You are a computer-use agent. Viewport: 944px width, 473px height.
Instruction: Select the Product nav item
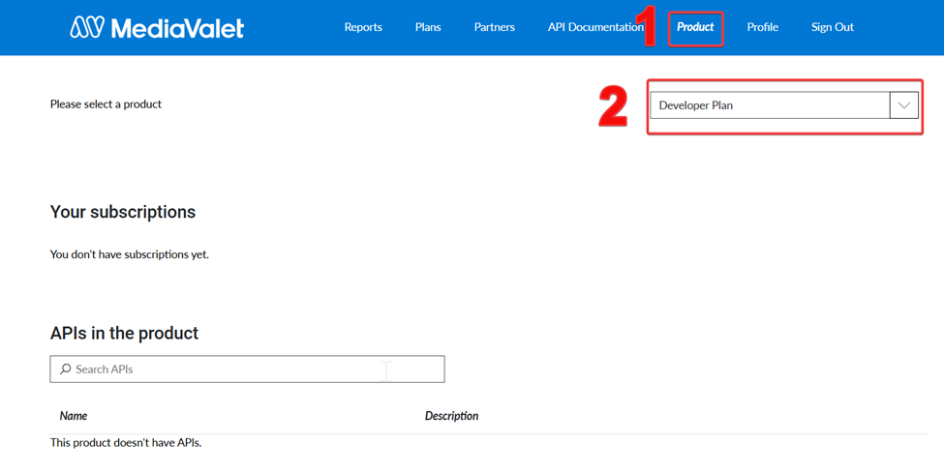tap(695, 27)
